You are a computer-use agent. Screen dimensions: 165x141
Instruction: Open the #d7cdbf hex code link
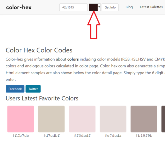pos(51,136)
